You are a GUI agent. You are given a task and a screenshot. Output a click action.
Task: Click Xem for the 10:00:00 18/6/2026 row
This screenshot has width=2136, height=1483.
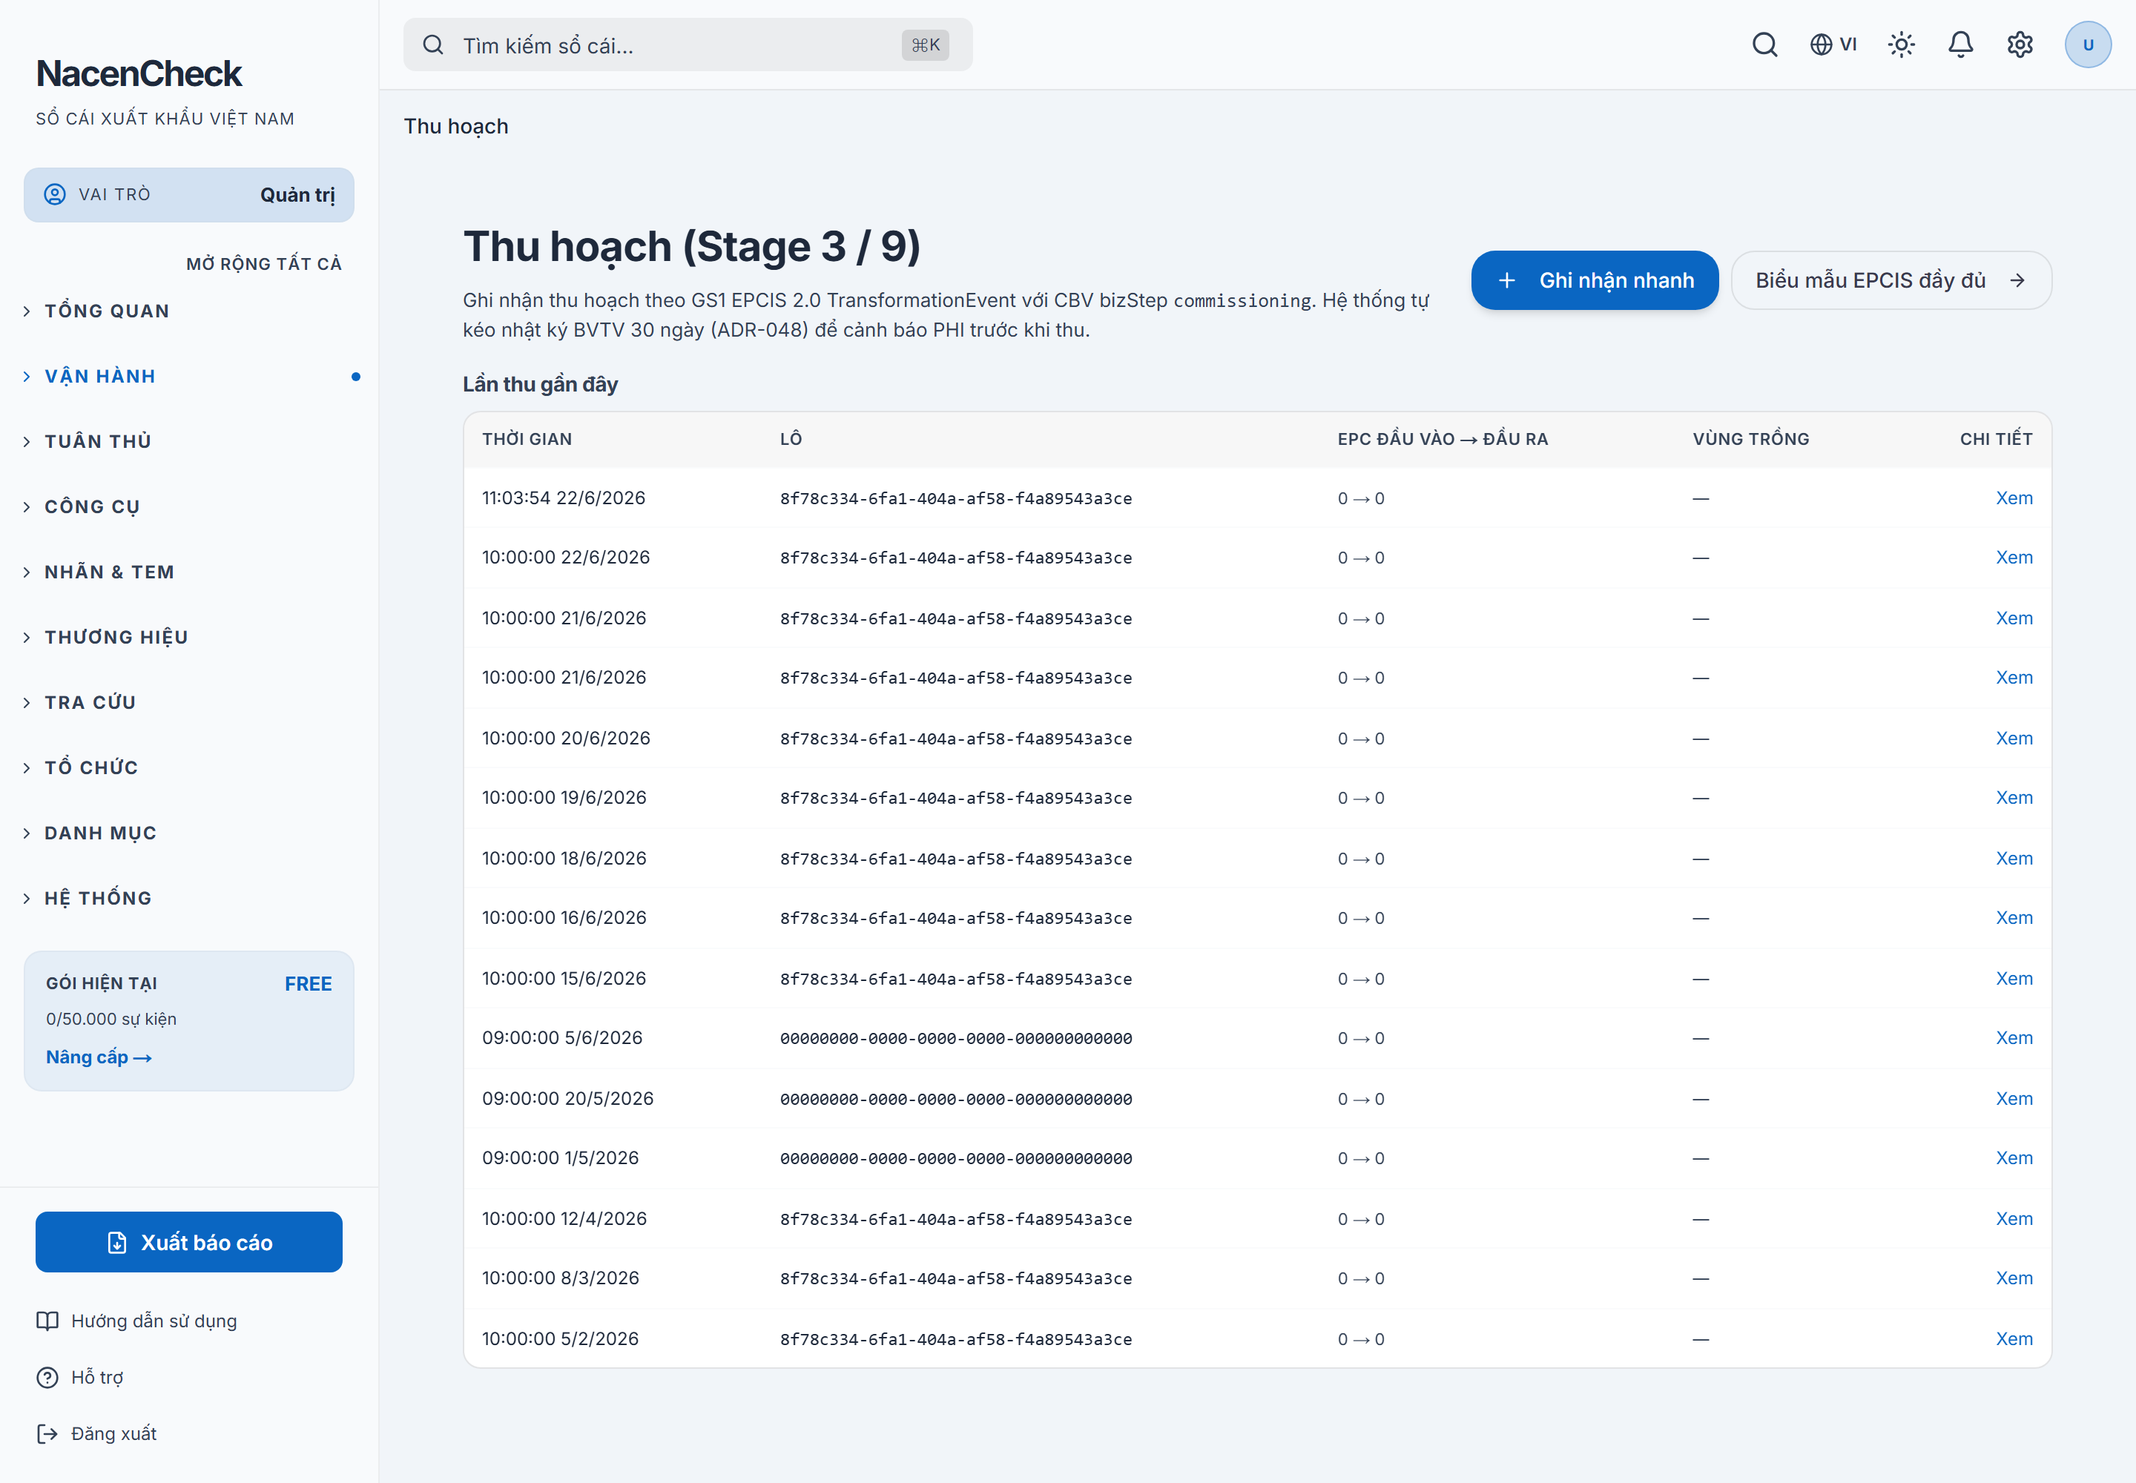point(2014,858)
